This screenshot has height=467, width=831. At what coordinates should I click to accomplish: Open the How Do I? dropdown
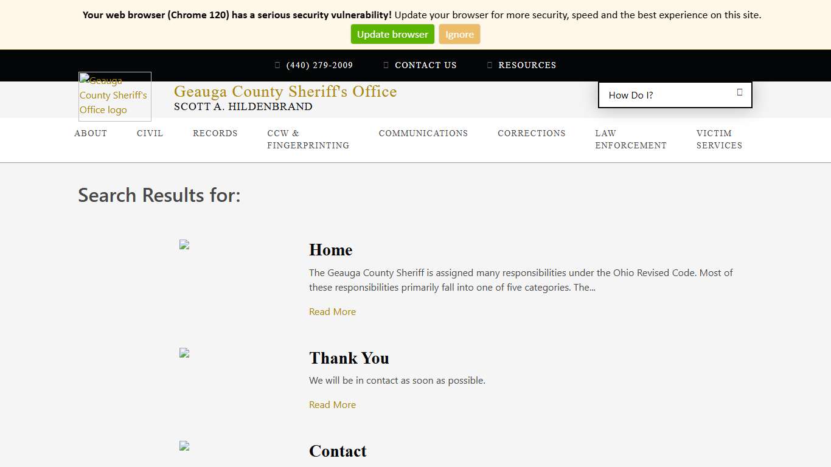(675, 95)
